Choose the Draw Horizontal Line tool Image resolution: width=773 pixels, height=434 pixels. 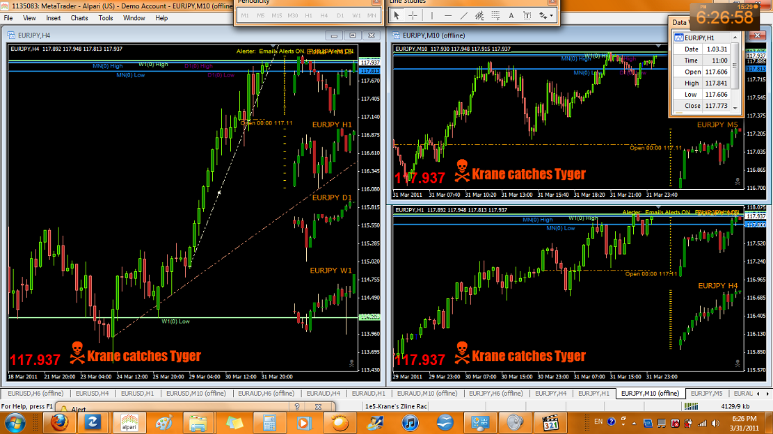pos(447,16)
